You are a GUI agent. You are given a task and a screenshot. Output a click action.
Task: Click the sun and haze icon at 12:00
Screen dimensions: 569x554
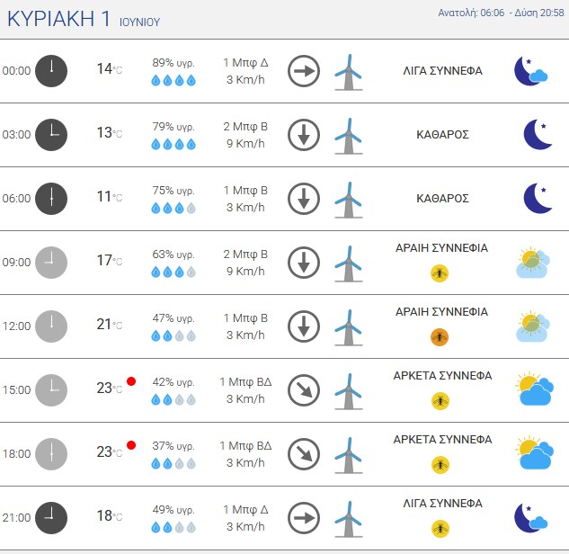click(x=533, y=326)
